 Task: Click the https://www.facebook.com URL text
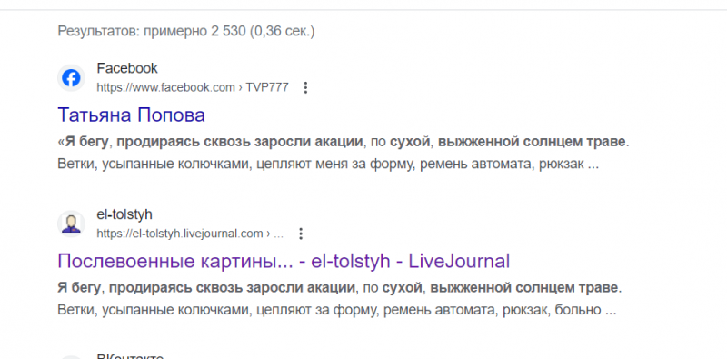point(165,87)
